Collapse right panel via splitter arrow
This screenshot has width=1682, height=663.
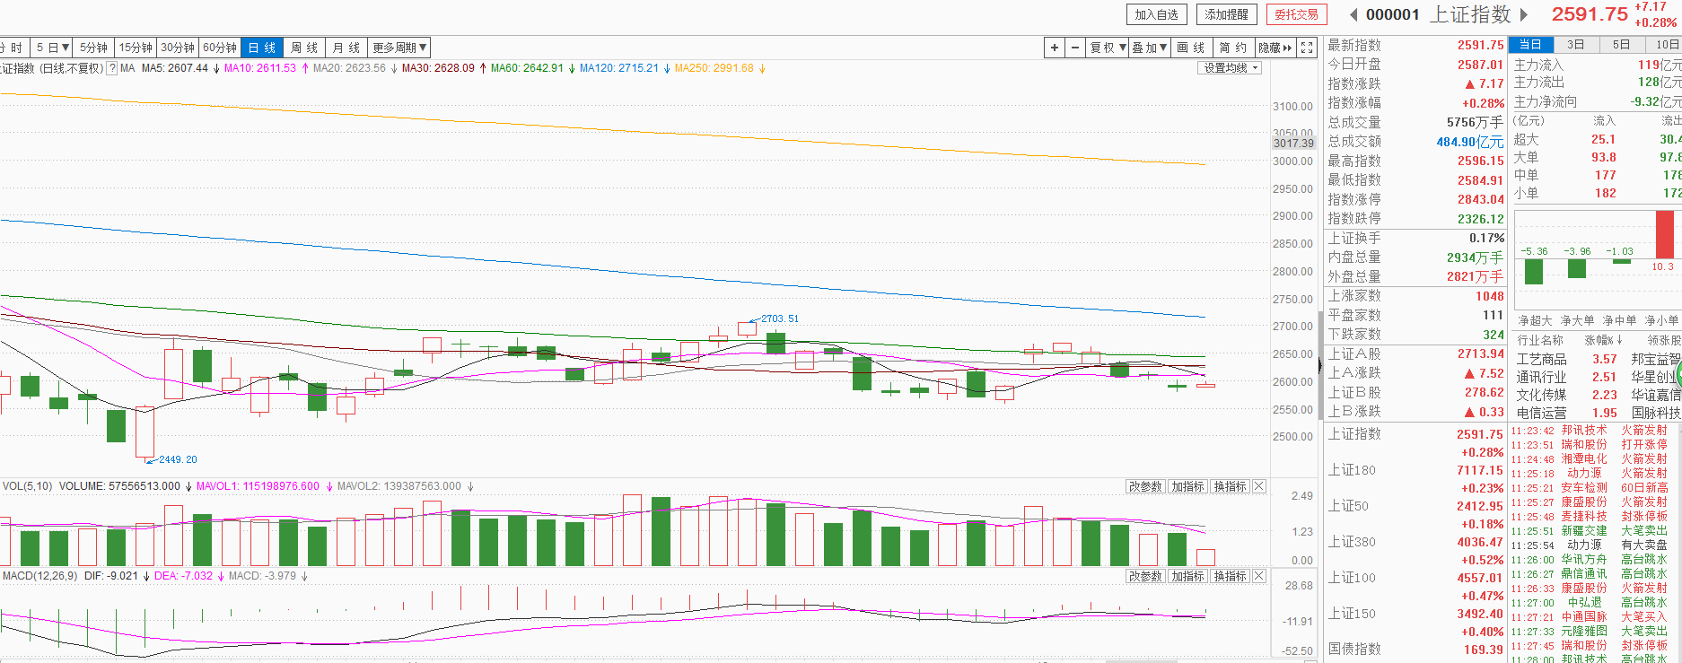point(1319,365)
